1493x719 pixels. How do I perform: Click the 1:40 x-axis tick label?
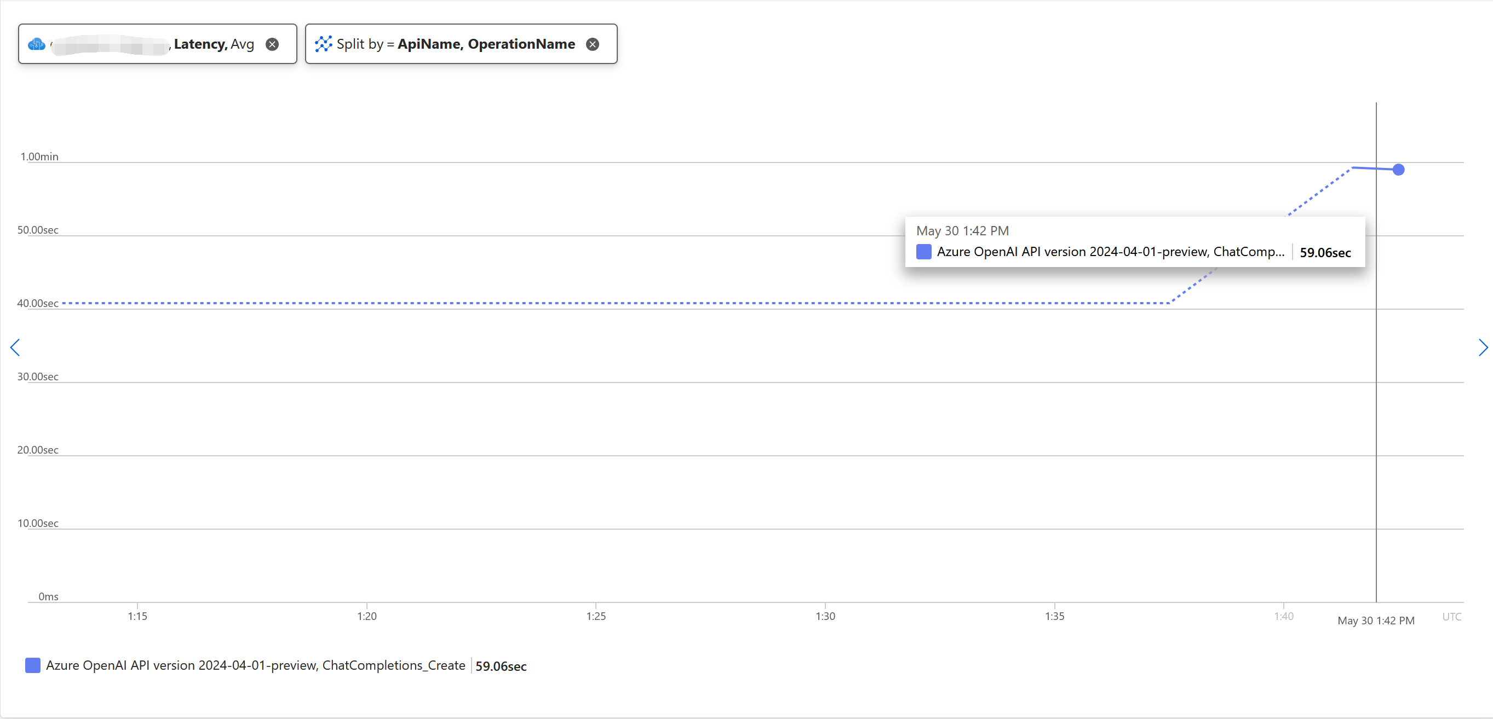coord(1284,616)
